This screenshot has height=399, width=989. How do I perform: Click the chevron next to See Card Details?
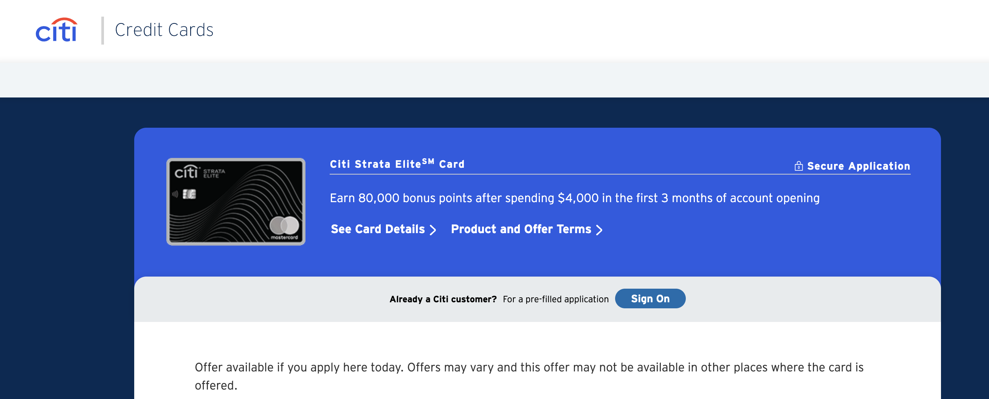click(433, 230)
